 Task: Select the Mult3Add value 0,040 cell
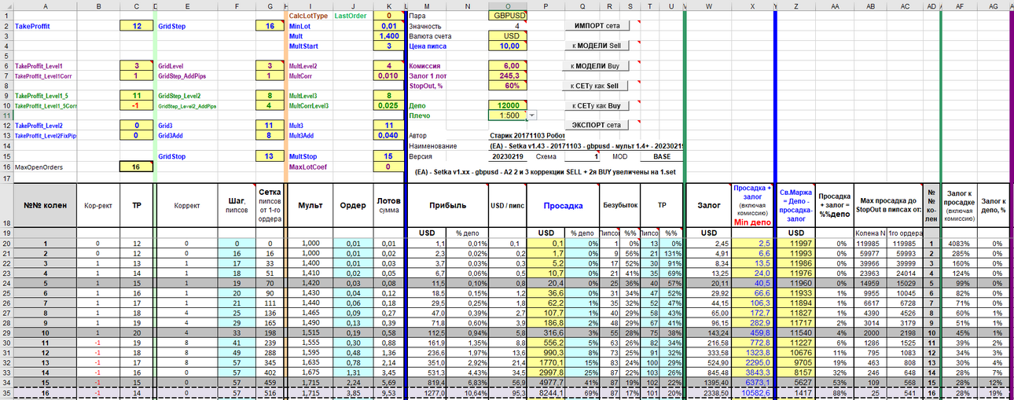388,135
